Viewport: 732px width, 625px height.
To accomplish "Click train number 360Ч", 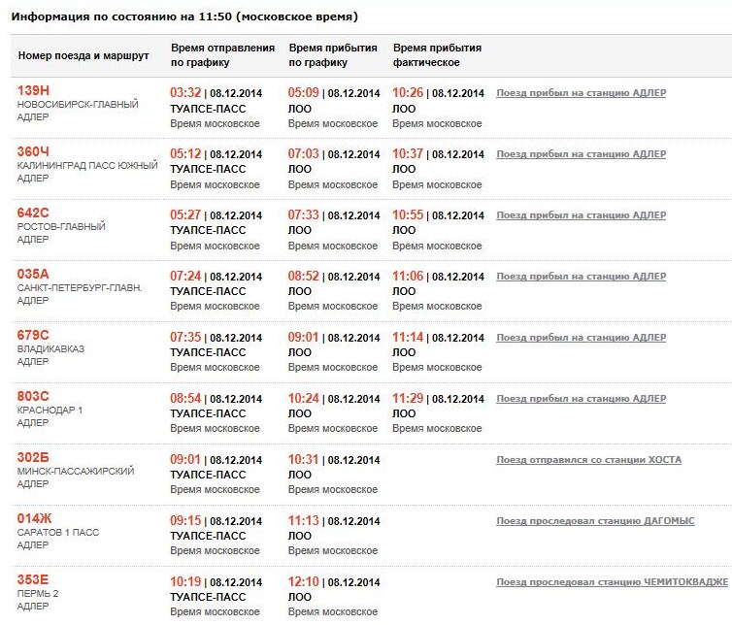I will pyautogui.click(x=33, y=152).
